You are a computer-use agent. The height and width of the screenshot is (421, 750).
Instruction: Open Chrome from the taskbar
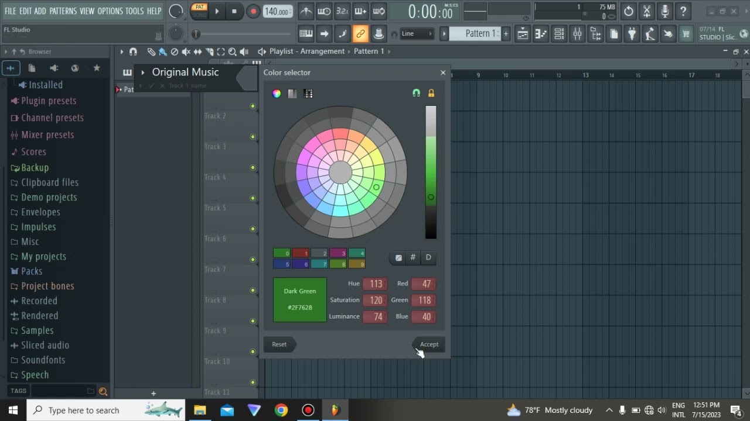point(281,410)
